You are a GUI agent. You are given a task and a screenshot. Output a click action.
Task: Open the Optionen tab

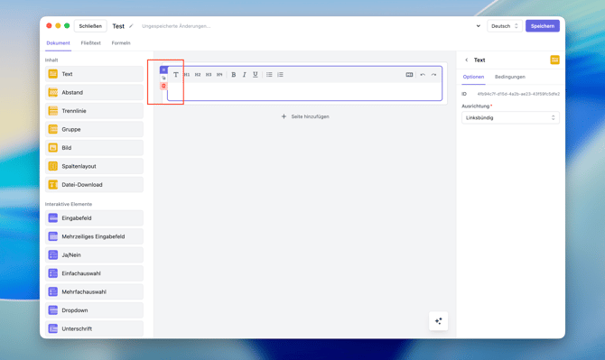coord(473,77)
